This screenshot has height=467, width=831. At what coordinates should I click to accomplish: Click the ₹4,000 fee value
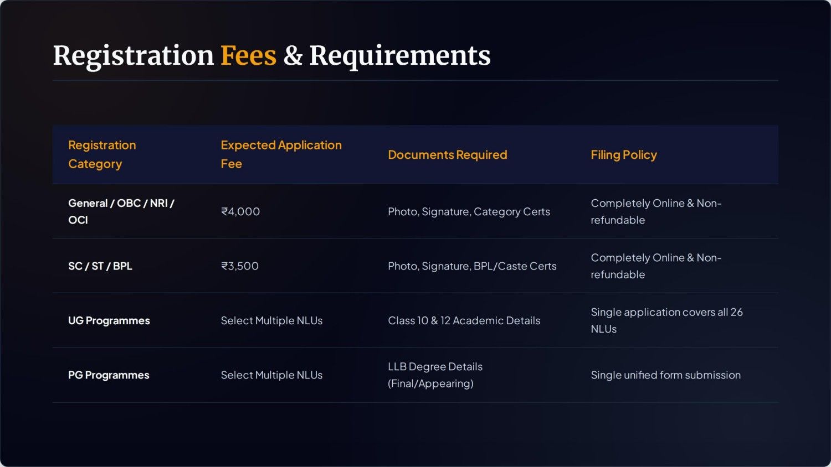pos(240,211)
